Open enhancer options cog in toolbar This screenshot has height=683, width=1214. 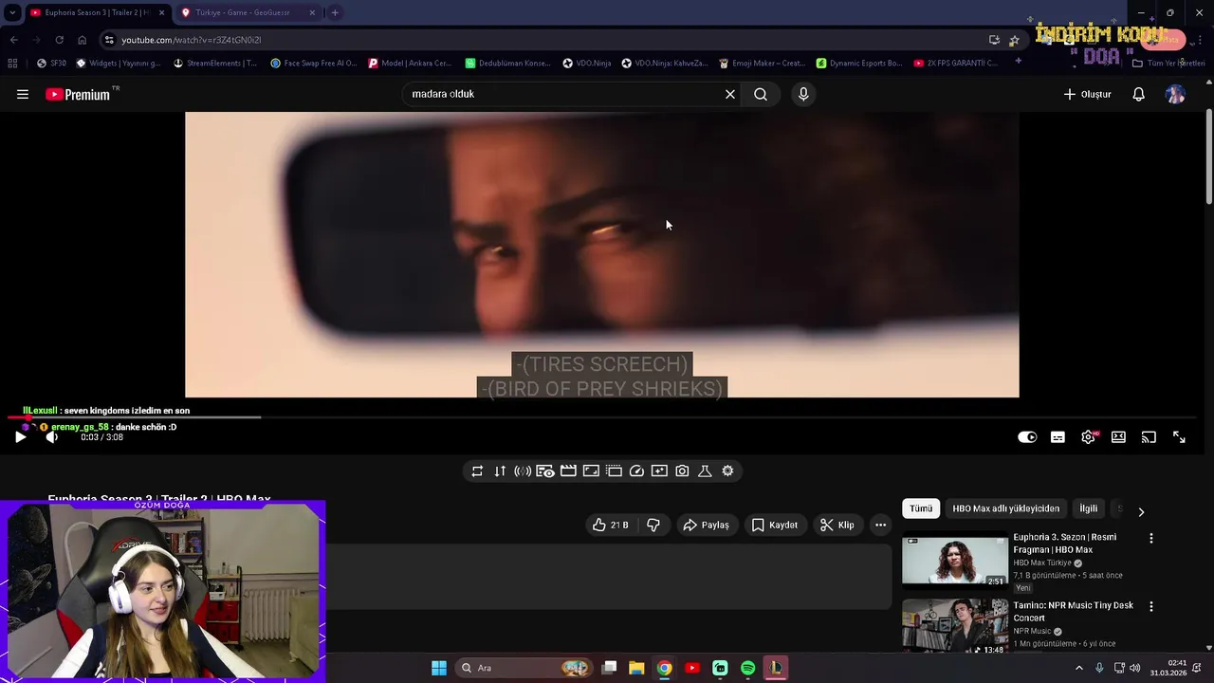pyautogui.click(x=727, y=471)
